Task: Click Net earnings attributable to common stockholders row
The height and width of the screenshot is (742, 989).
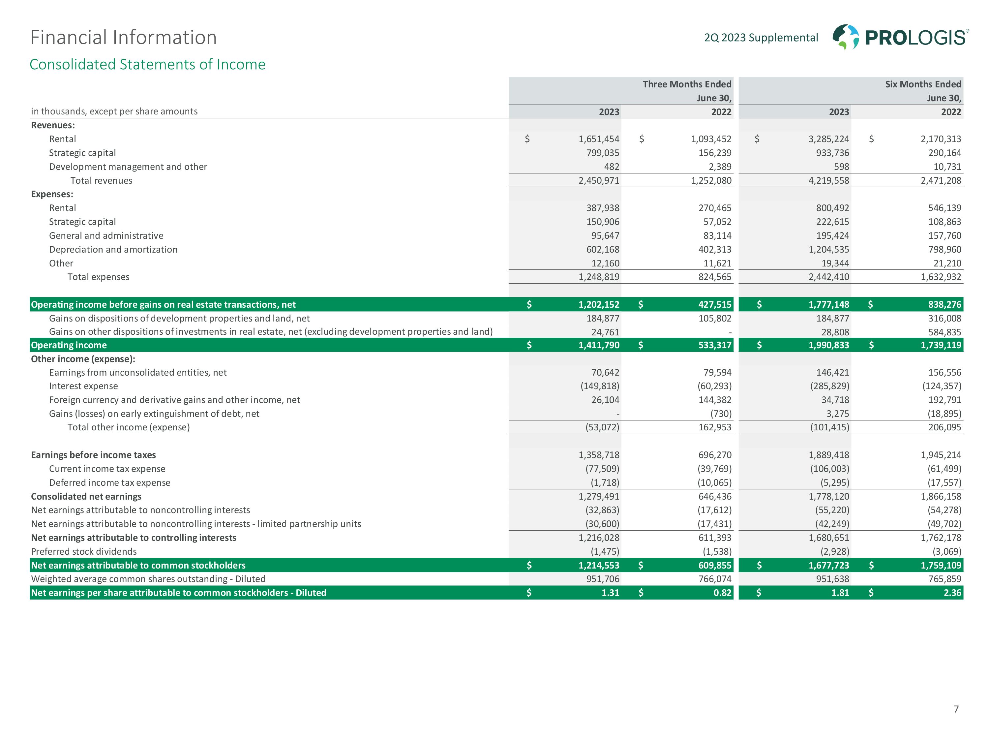Action: click(138, 565)
